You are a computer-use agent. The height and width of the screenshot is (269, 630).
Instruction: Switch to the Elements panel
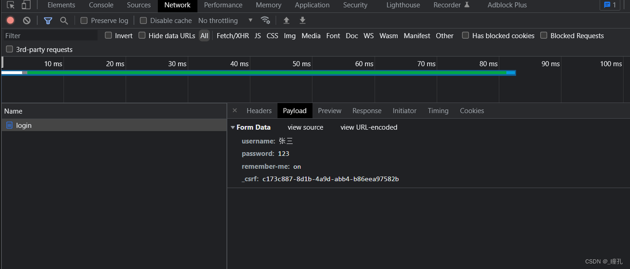click(x=61, y=5)
